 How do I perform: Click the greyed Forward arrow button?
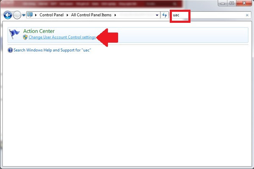17,15
